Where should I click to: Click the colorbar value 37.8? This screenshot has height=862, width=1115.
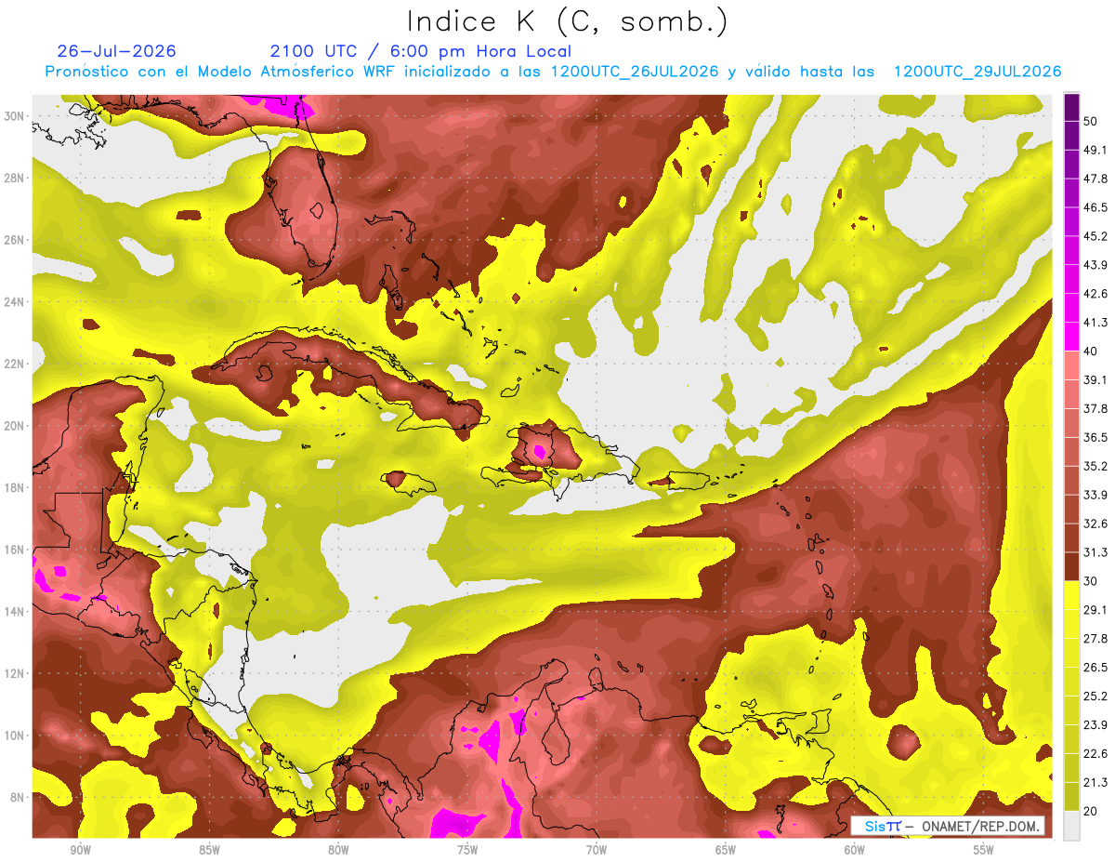pyautogui.click(x=1096, y=409)
